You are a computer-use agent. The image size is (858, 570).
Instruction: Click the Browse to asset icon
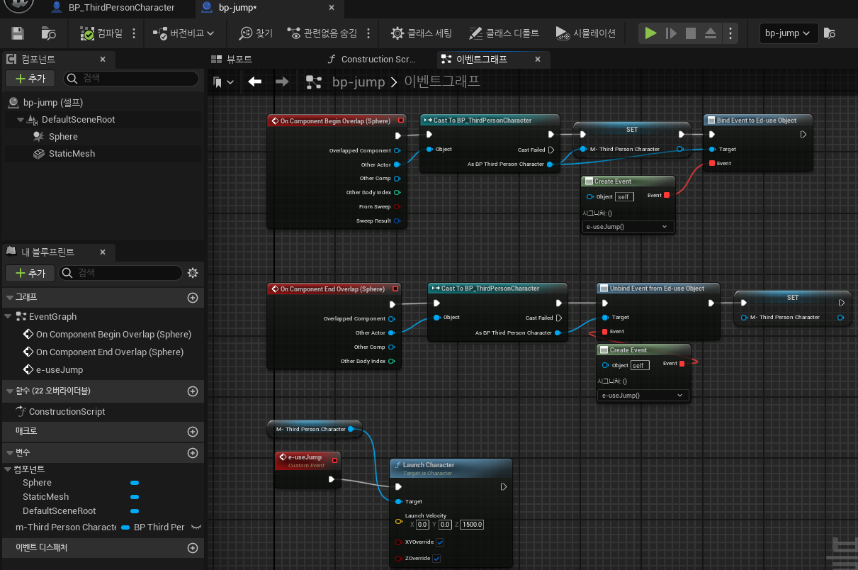[49, 33]
